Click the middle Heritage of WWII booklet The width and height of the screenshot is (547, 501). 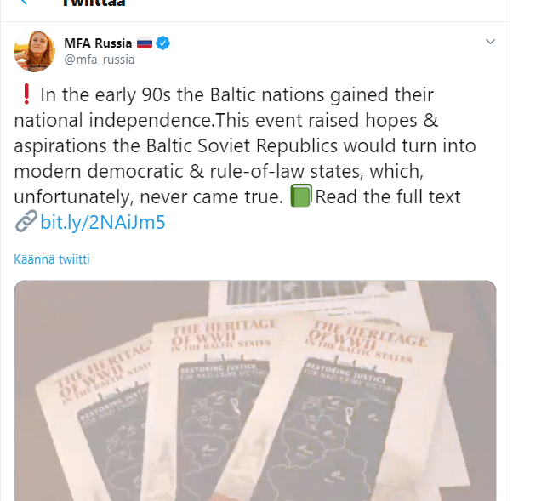coord(217,400)
